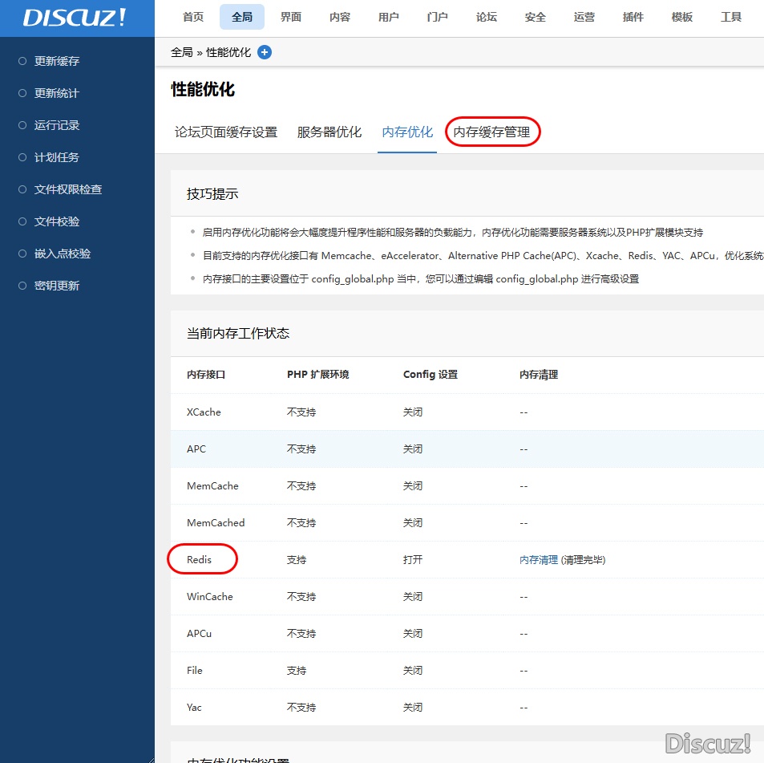The height and width of the screenshot is (763, 764).
Task: Open the 工具 top menu item
Action: click(x=731, y=17)
